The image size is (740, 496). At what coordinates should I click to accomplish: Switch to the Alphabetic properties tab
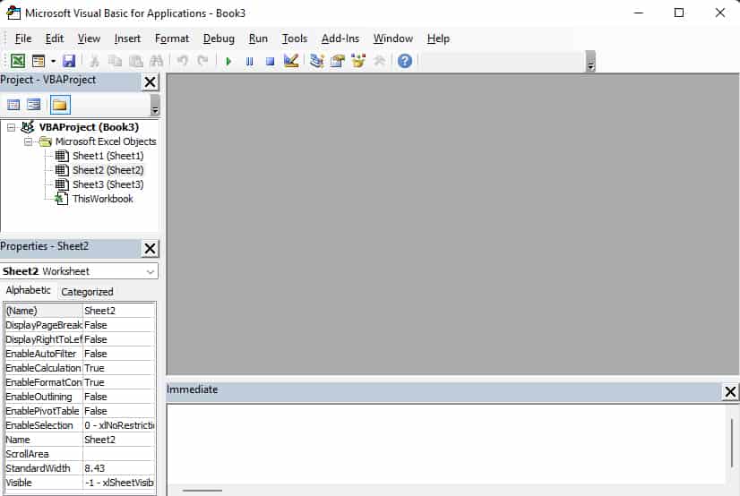(29, 290)
